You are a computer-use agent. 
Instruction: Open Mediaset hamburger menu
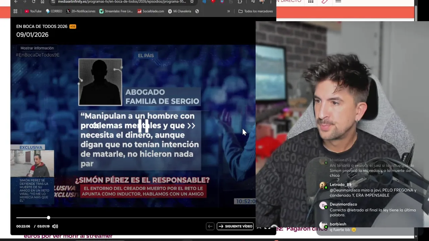pos(338,2)
